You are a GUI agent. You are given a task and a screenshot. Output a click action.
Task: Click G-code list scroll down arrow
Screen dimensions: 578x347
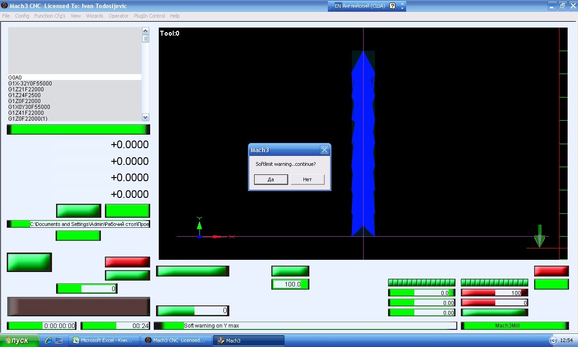[x=146, y=117]
